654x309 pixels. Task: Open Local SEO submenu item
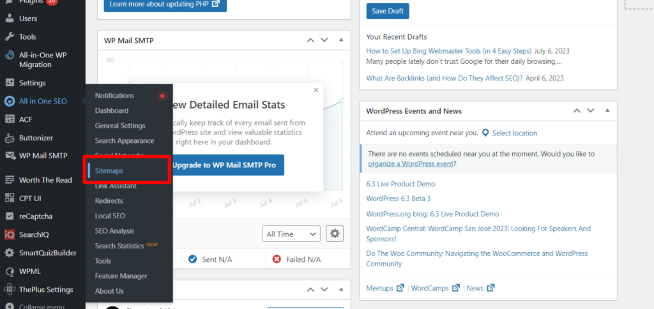click(x=110, y=216)
